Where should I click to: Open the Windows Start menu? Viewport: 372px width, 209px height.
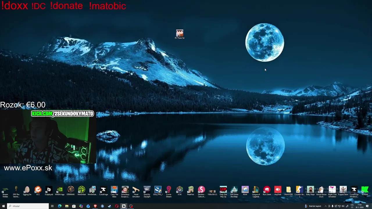pos(3,206)
